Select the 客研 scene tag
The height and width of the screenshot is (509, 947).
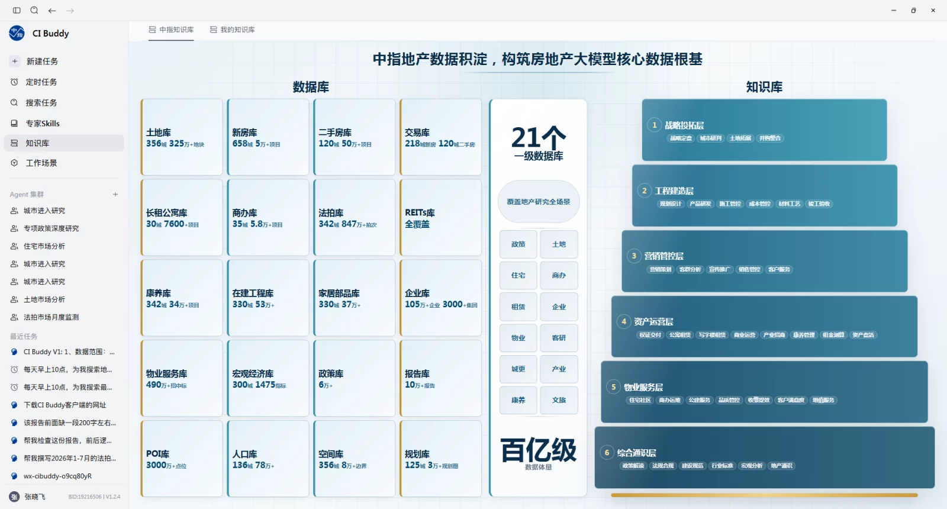[559, 338]
